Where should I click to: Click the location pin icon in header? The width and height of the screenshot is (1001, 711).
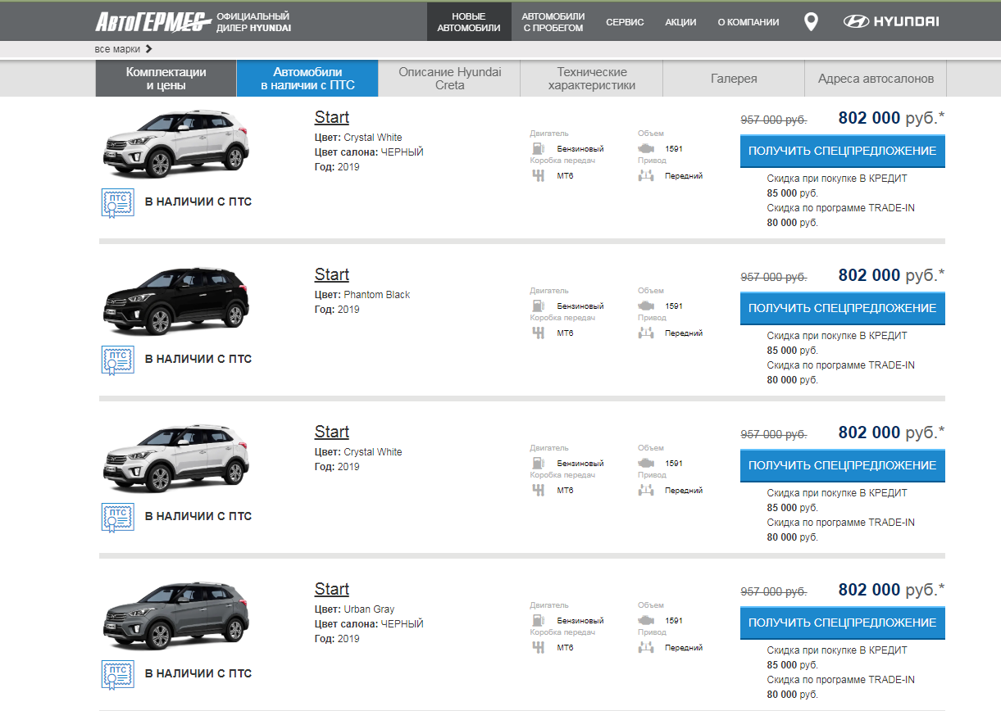tap(811, 22)
